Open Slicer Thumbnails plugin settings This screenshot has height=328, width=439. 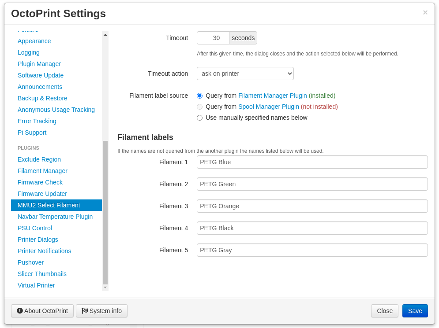click(42, 274)
